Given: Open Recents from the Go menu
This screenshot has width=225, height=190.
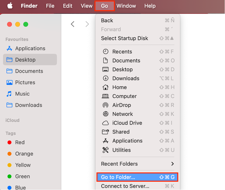Looking at the screenshot, I should pyautogui.click(x=122, y=52).
